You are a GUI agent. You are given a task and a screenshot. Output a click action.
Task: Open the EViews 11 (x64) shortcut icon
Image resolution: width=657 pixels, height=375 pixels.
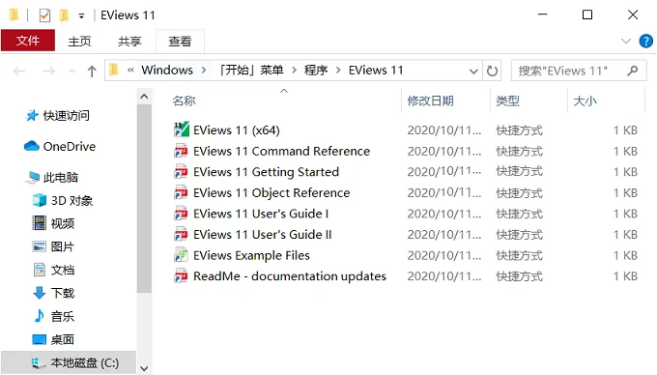(x=182, y=130)
